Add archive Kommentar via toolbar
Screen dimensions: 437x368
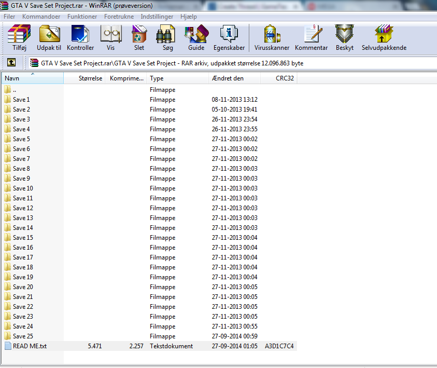coord(313,34)
